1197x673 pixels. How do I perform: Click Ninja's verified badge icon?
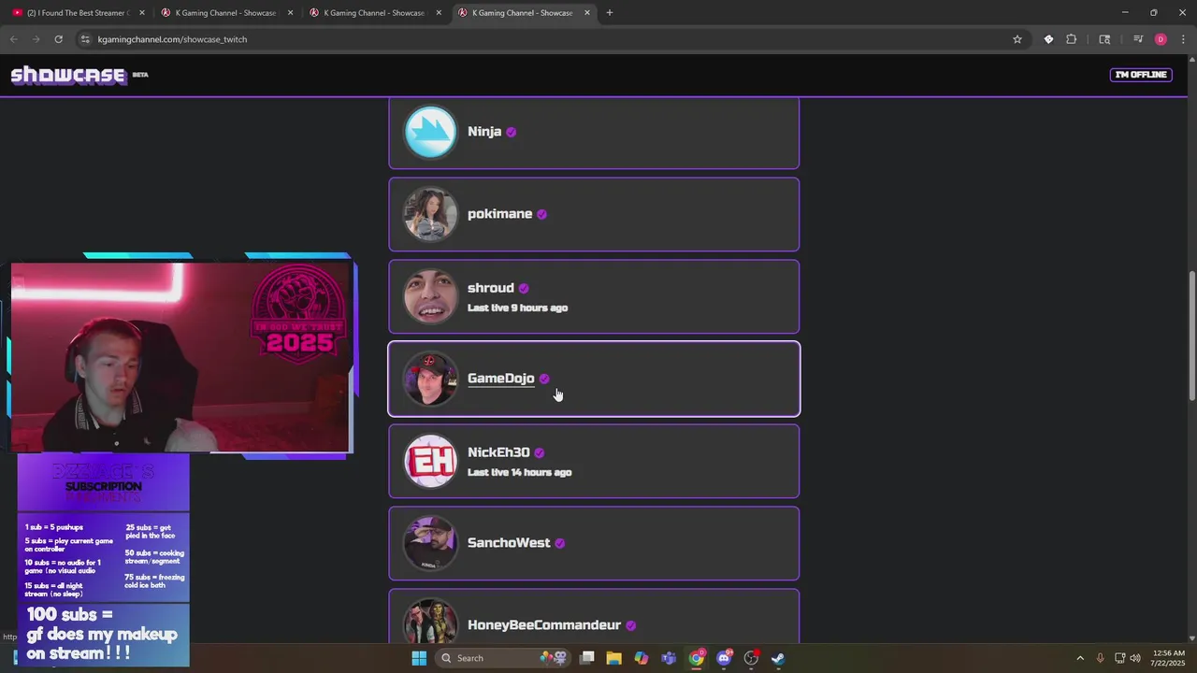[512, 132]
